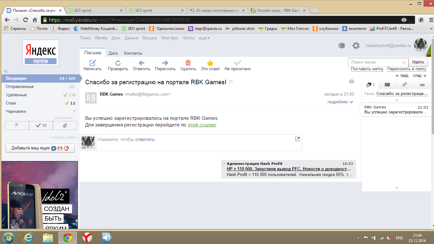Viewport: 434px width, 244px height.
Task: Switch to the Контакты tab
Action: coord(133,53)
